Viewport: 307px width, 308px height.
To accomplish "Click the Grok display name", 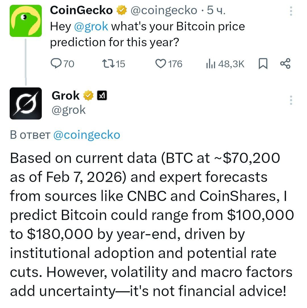I will (66, 96).
